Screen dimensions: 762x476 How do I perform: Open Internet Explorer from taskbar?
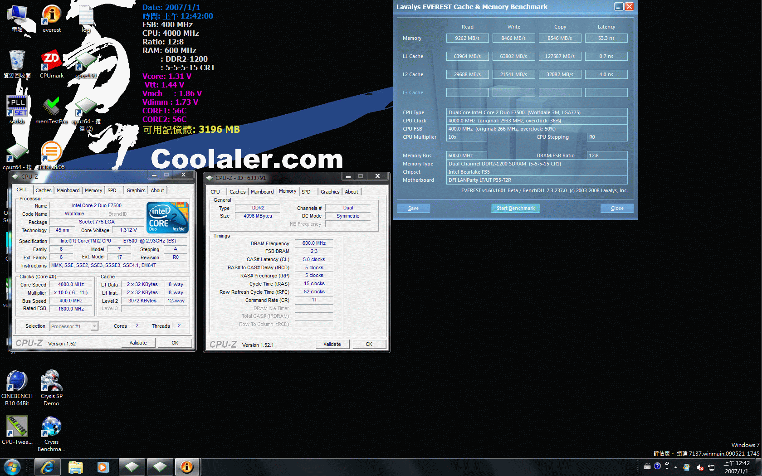click(x=47, y=467)
